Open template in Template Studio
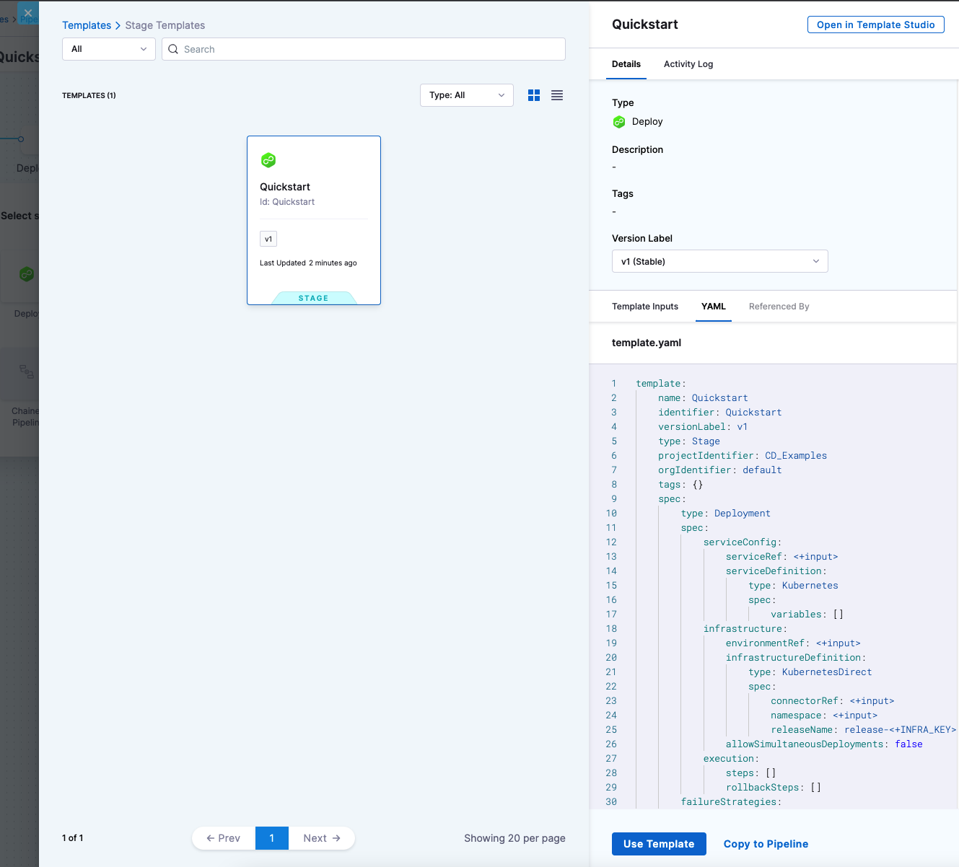This screenshot has width=959, height=867. tap(875, 25)
